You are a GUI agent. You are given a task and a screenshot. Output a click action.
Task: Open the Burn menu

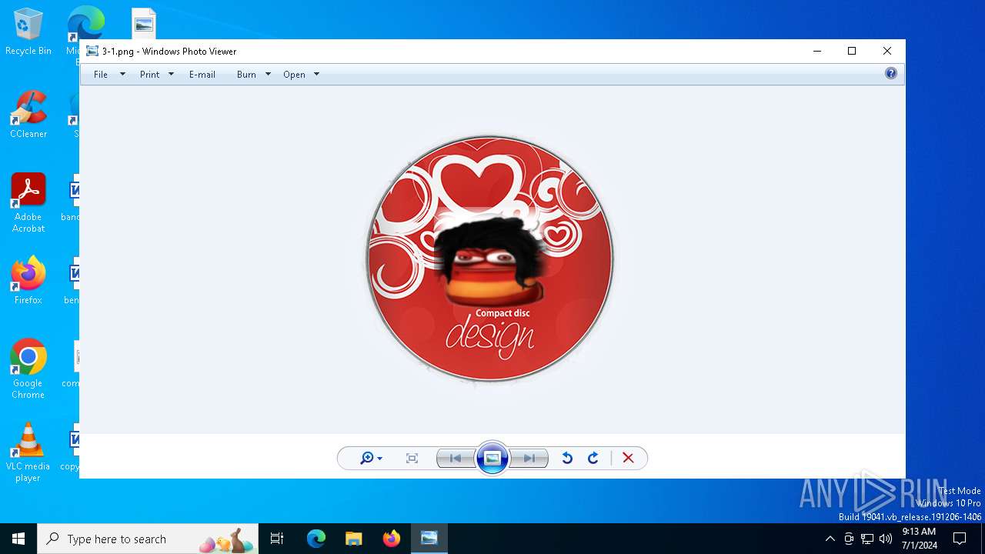coord(246,75)
